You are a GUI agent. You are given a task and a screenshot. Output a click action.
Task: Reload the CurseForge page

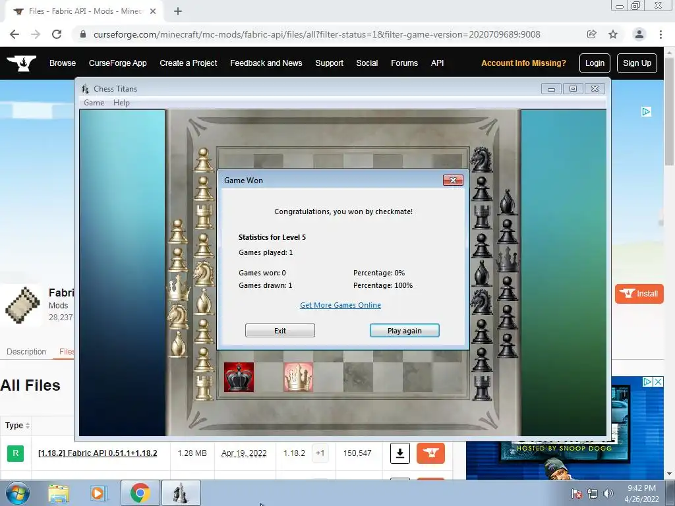point(57,34)
